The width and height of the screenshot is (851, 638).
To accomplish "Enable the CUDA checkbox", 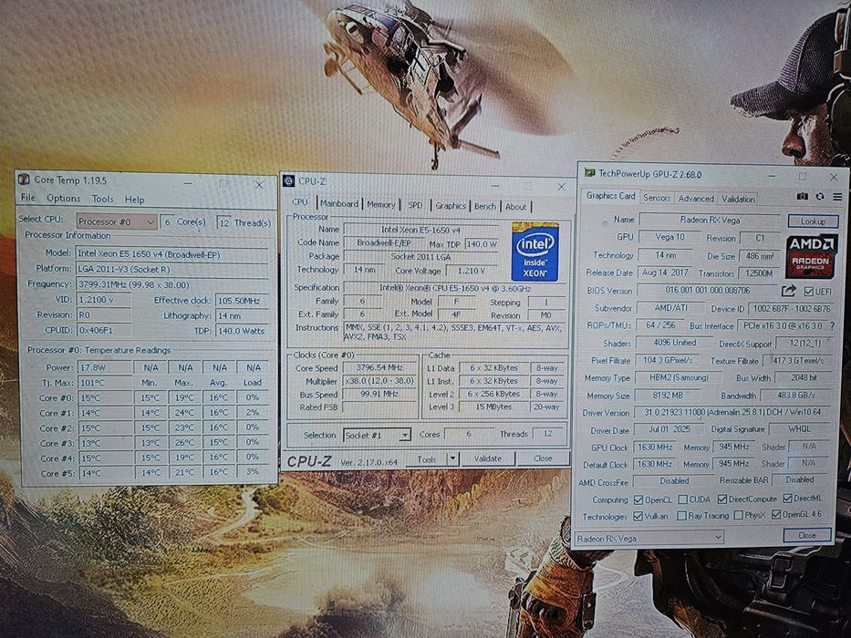I will click(x=683, y=499).
